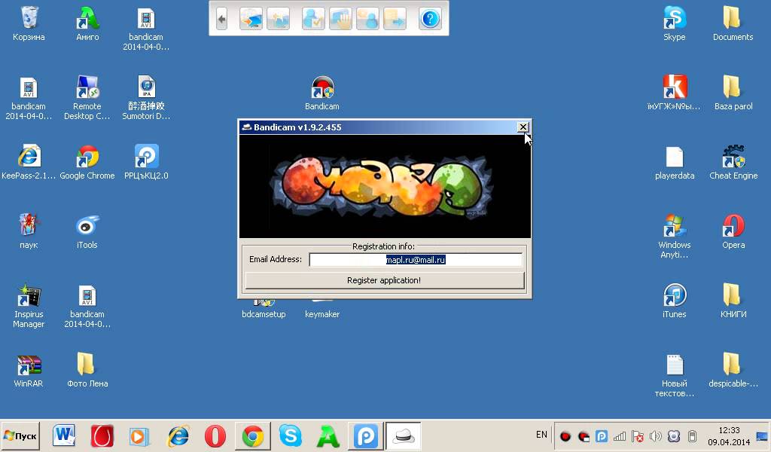Click the screen with orange arrow toolbar icon
Viewport: 771px width, 452px height.
tap(251, 19)
